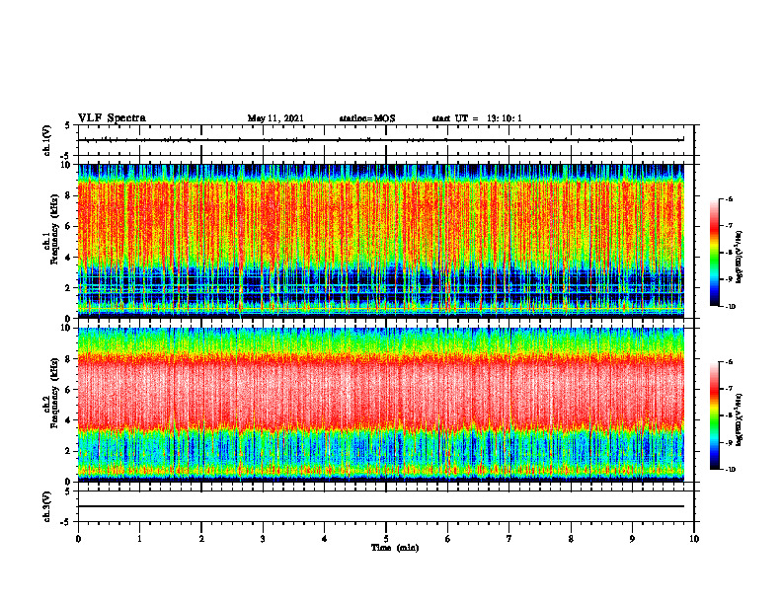
Task: Click the 8 kHz tick on ch.1 frequency axis
Action: pyautogui.click(x=68, y=195)
